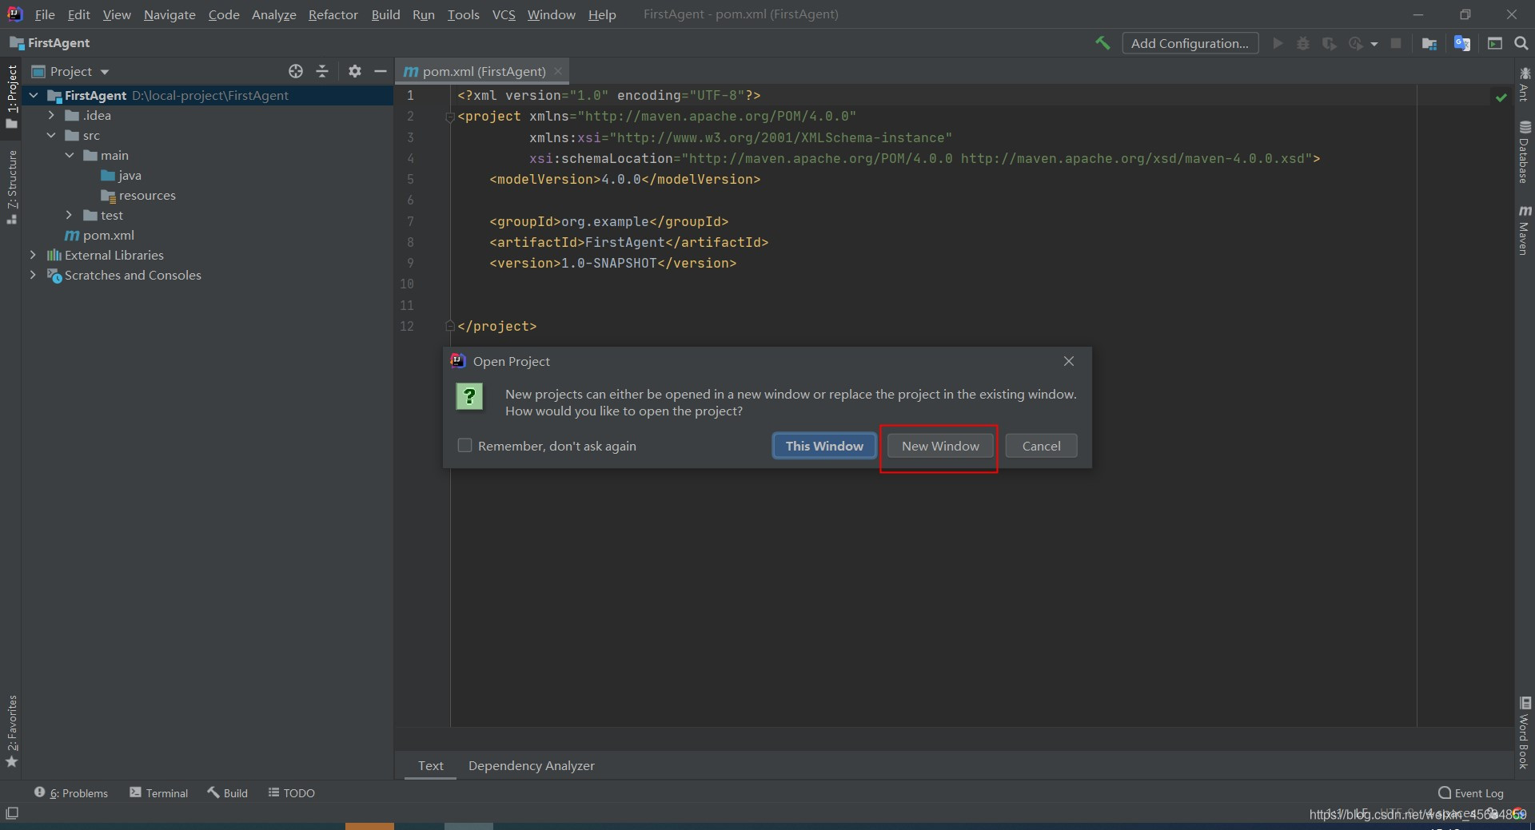The height and width of the screenshot is (830, 1535).
Task: Check Remember, don't ask again
Action: click(464, 445)
